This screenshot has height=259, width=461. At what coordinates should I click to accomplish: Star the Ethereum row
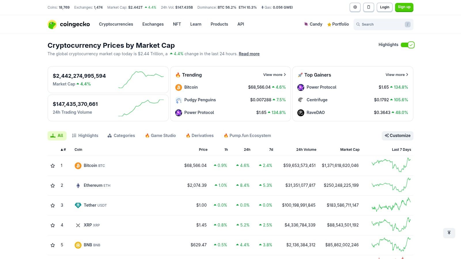point(53,185)
